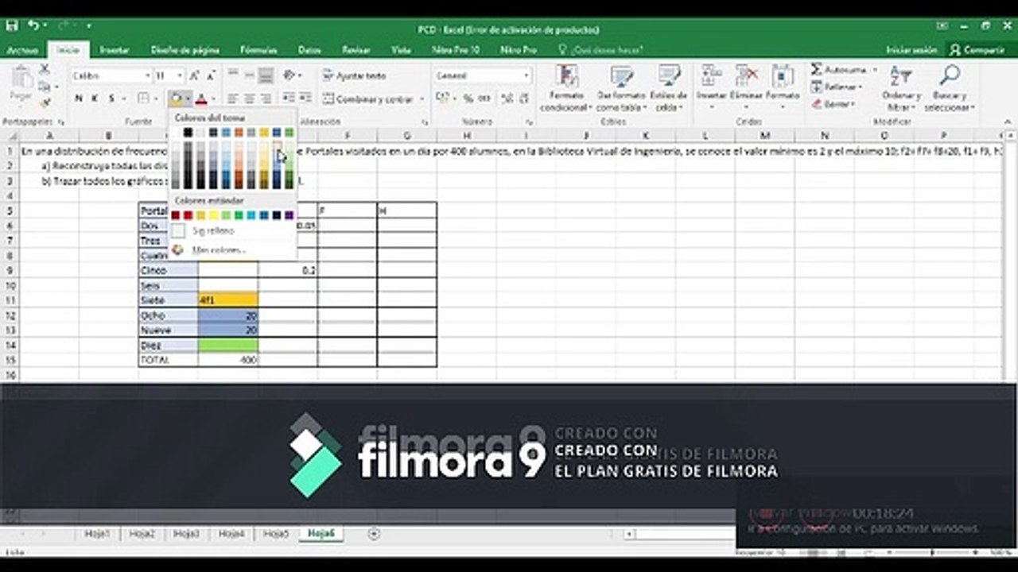Open the font size dropdown
This screenshot has height=572, width=1018.
point(180,75)
